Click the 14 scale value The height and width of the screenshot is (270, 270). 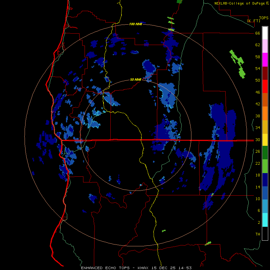(258, 187)
